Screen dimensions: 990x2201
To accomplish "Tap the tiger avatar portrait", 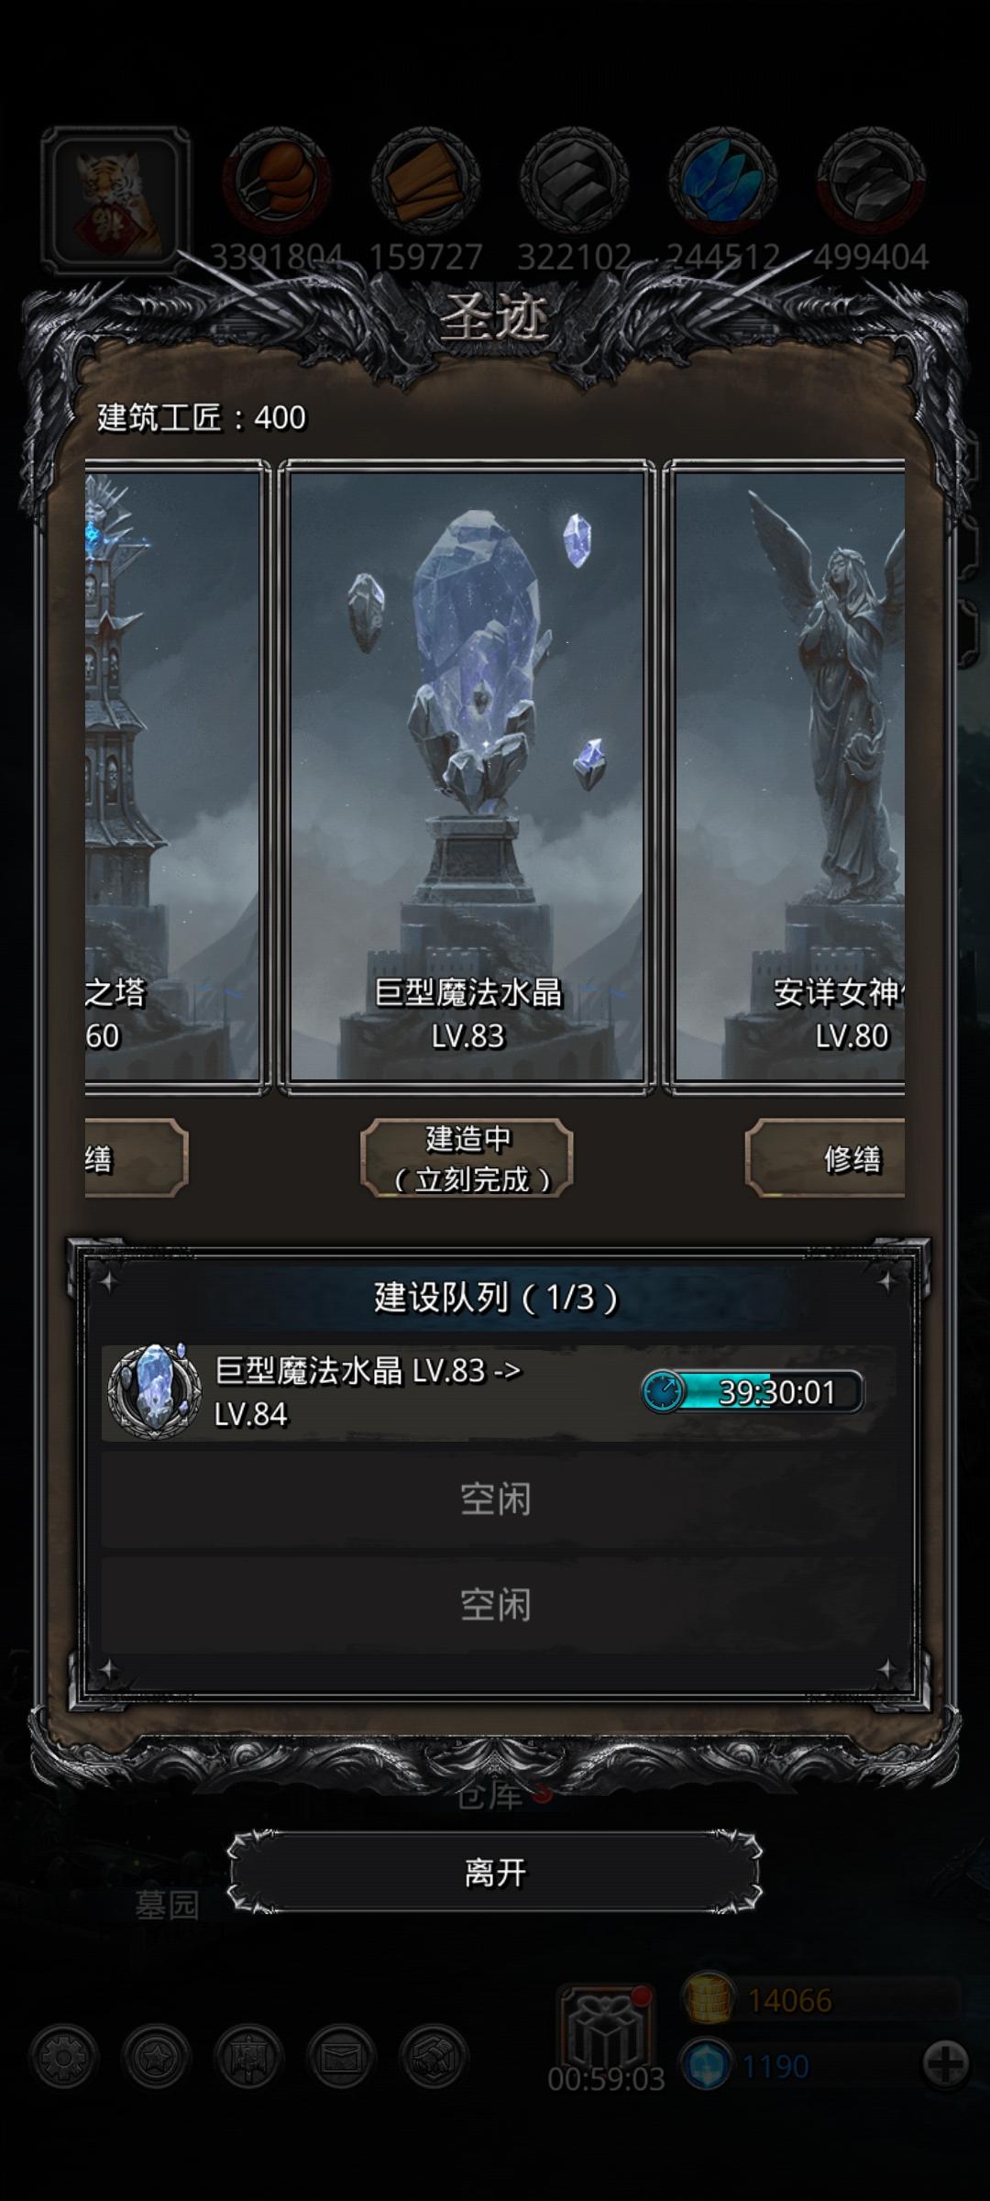I will [115, 200].
